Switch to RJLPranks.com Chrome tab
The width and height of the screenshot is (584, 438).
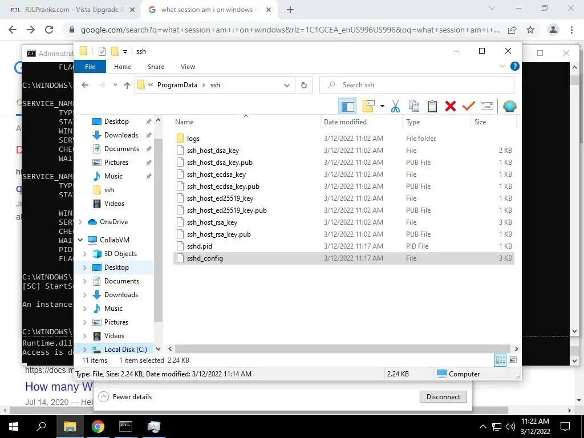(x=71, y=10)
